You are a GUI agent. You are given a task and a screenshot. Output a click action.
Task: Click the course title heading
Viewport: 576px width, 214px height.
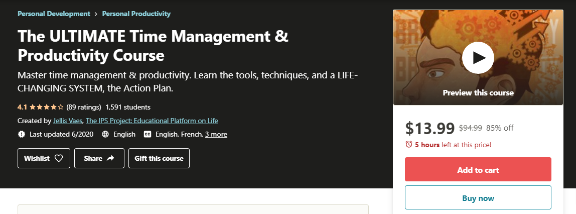pyautogui.click(x=153, y=45)
